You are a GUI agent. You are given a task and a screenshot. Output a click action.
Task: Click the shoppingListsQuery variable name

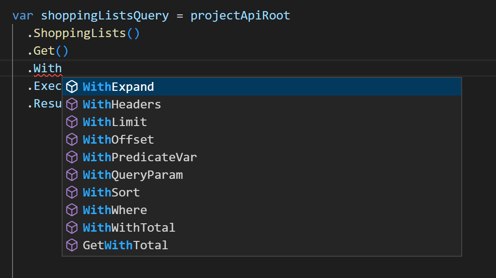[105, 15]
